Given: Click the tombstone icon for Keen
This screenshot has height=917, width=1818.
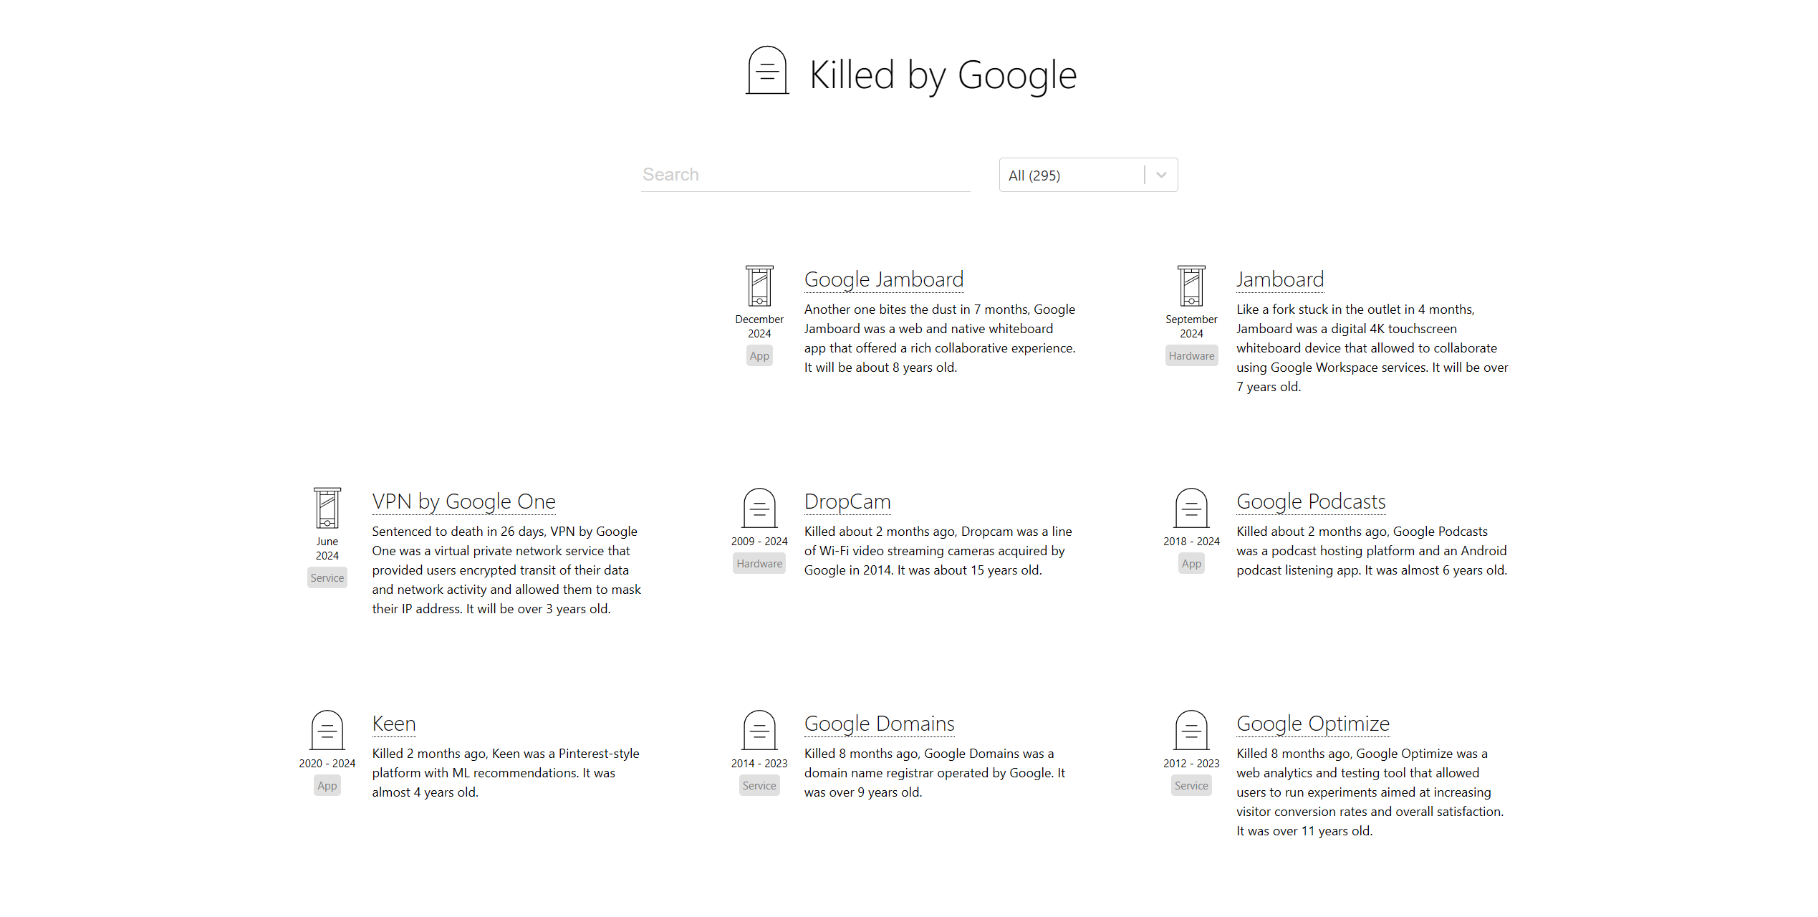Looking at the screenshot, I should [x=327, y=730].
